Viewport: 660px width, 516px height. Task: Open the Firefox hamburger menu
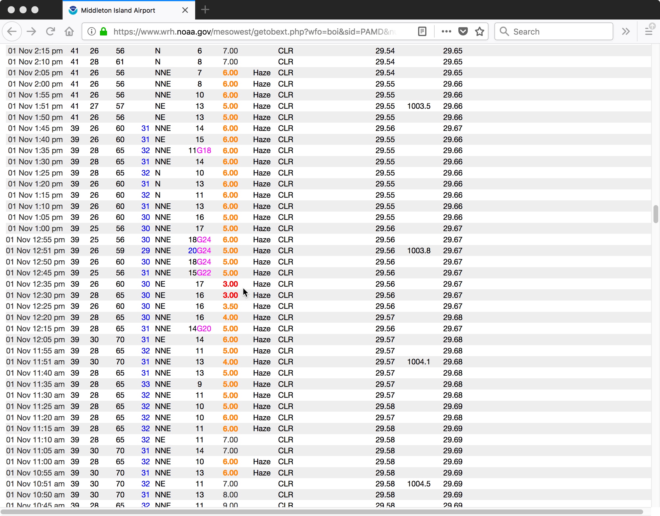click(648, 31)
